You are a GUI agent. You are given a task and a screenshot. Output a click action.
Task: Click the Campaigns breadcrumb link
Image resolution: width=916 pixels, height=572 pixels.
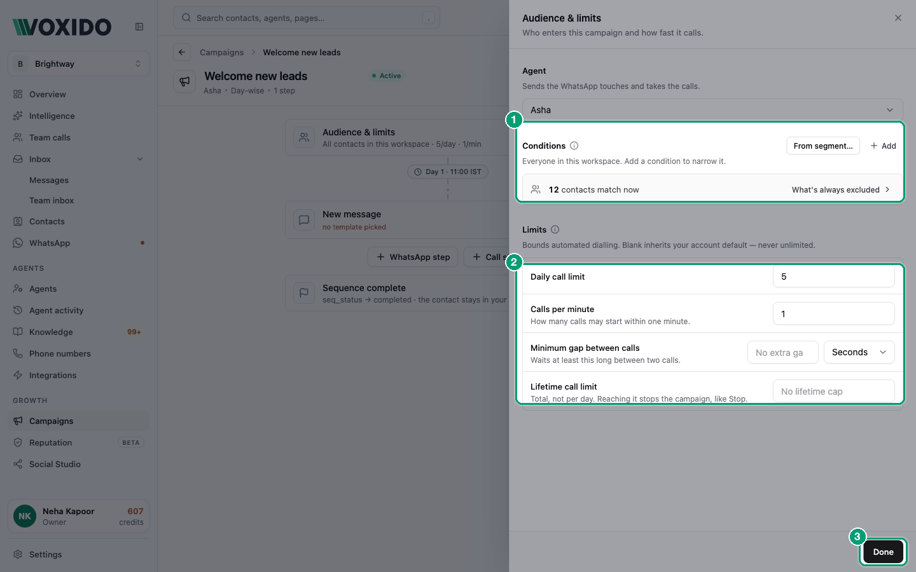click(x=221, y=52)
